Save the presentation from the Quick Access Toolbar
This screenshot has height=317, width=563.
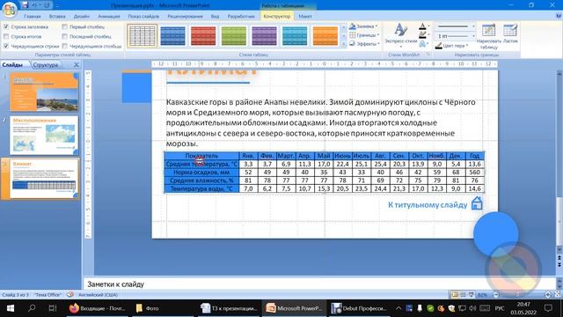[x=25, y=5]
